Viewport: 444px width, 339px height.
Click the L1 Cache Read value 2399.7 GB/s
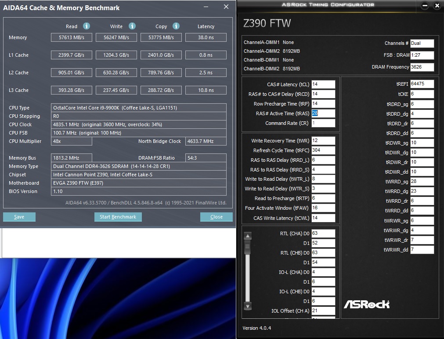coord(71,55)
